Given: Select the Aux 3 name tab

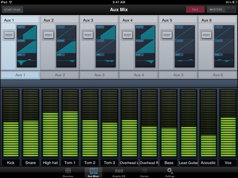Looking at the screenshot, I should coord(99,75).
